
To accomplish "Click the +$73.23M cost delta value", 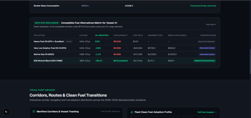I will click(138, 54).
